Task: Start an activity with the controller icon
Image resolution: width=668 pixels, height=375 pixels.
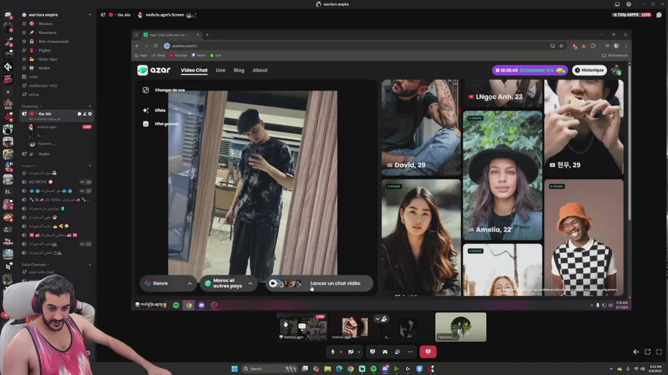Action: (x=385, y=352)
